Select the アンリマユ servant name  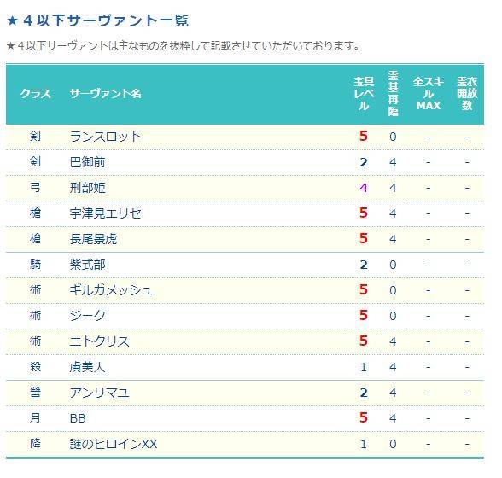point(100,393)
